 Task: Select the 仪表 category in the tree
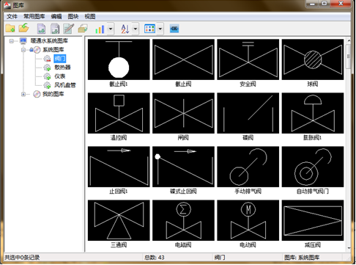click(x=60, y=76)
